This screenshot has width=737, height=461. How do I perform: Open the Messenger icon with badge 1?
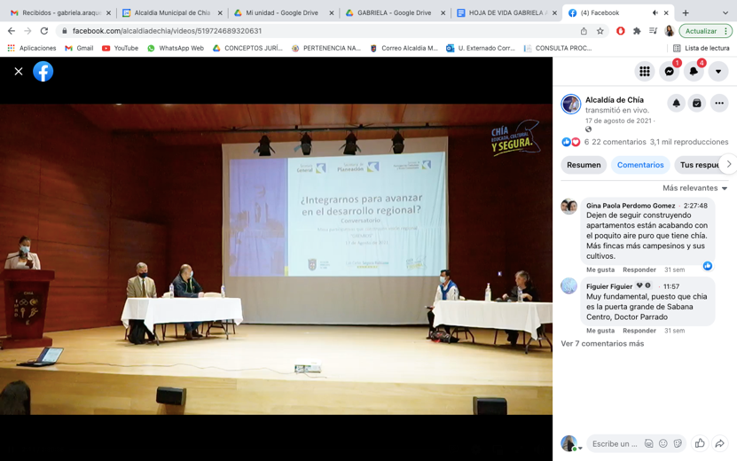tap(670, 72)
